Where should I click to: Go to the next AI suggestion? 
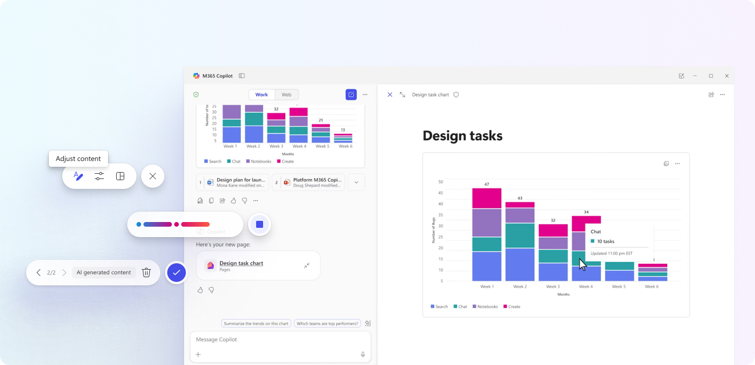tap(64, 273)
